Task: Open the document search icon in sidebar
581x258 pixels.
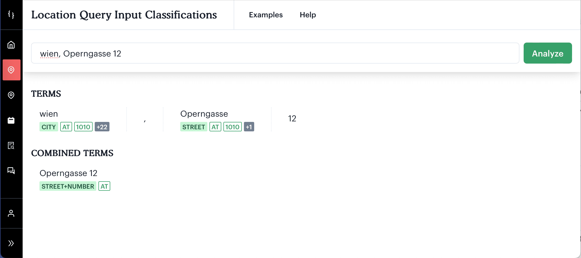Action: [11, 146]
